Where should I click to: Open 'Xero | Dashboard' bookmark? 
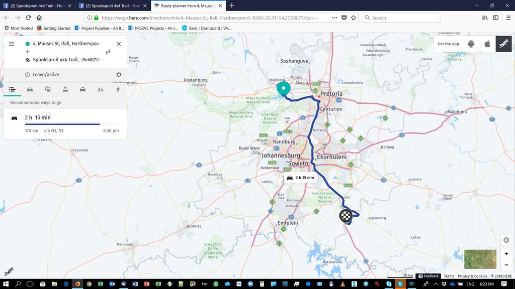click(207, 28)
